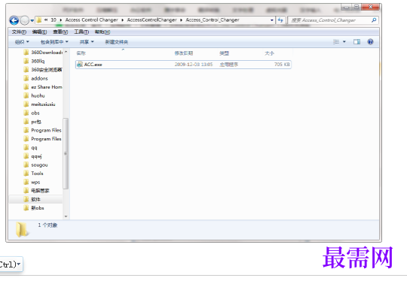The width and height of the screenshot is (407, 281).
Task: Click the details pane folder icon
Action: pos(22,229)
